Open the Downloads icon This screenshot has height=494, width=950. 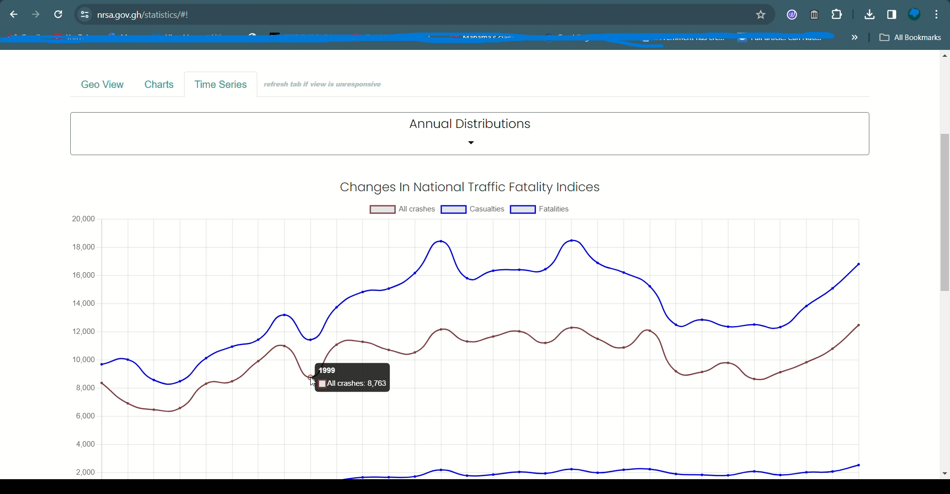pos(869,15)
